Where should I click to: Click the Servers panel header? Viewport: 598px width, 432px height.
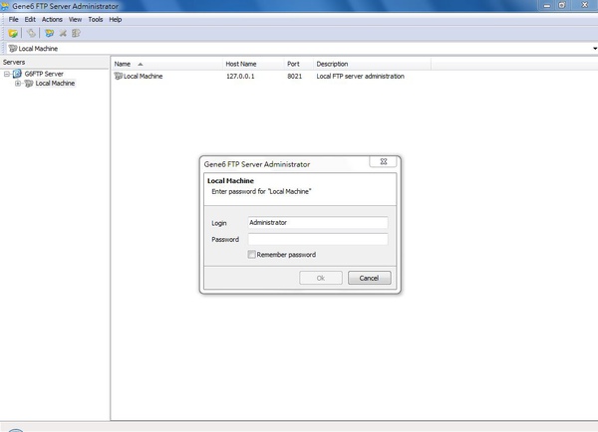tap(54, 62)
